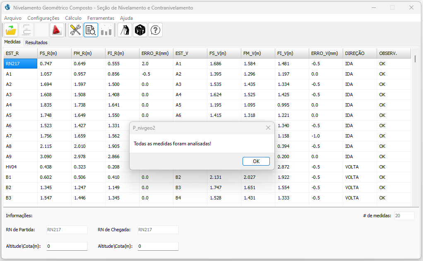Open the Cálculo menu
This screenshot has width=423, height=261.
pyautogui.click(x=73, y=18)
